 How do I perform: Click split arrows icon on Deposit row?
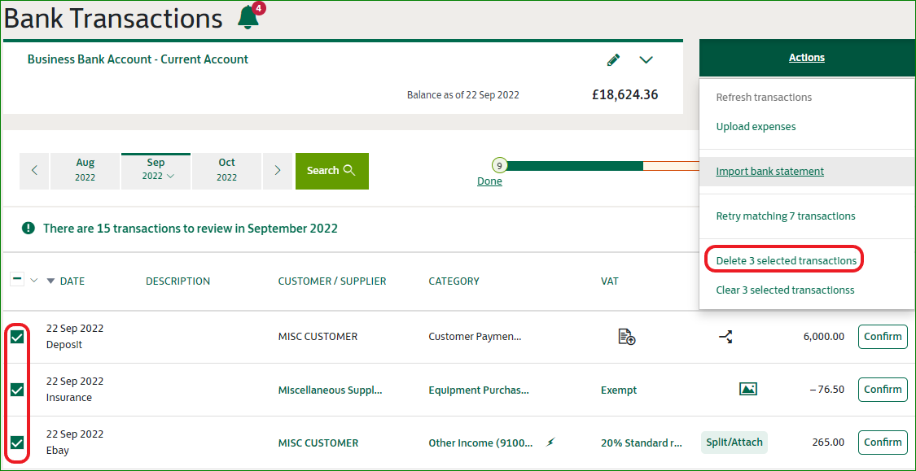[x=725, y=336]
